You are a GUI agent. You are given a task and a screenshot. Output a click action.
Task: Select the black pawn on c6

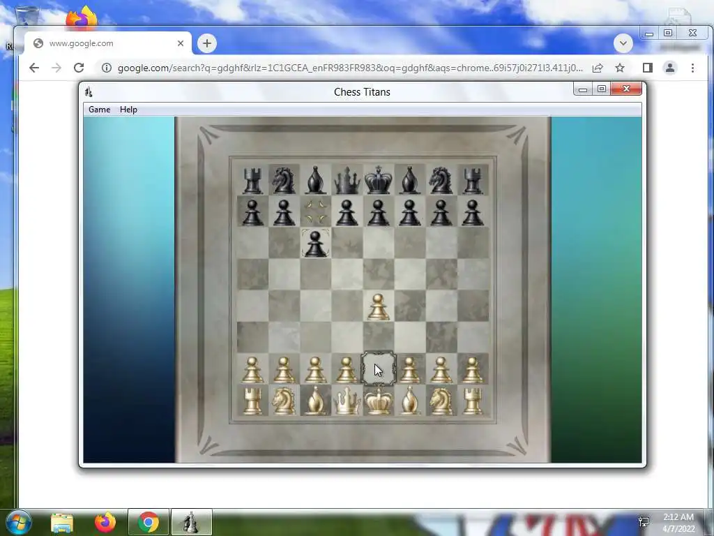point(316,244)
